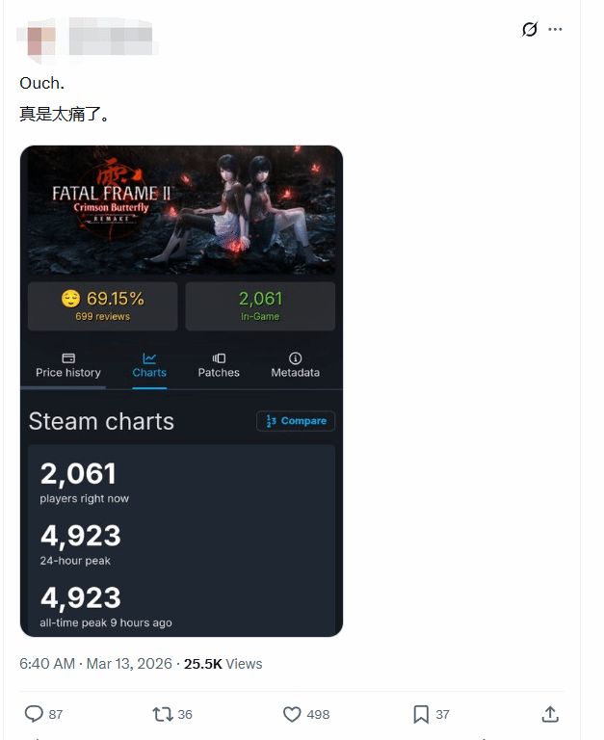Click the share upload arrow icon
The height and width of the screenshot is (740, 604).
point(550,714)
